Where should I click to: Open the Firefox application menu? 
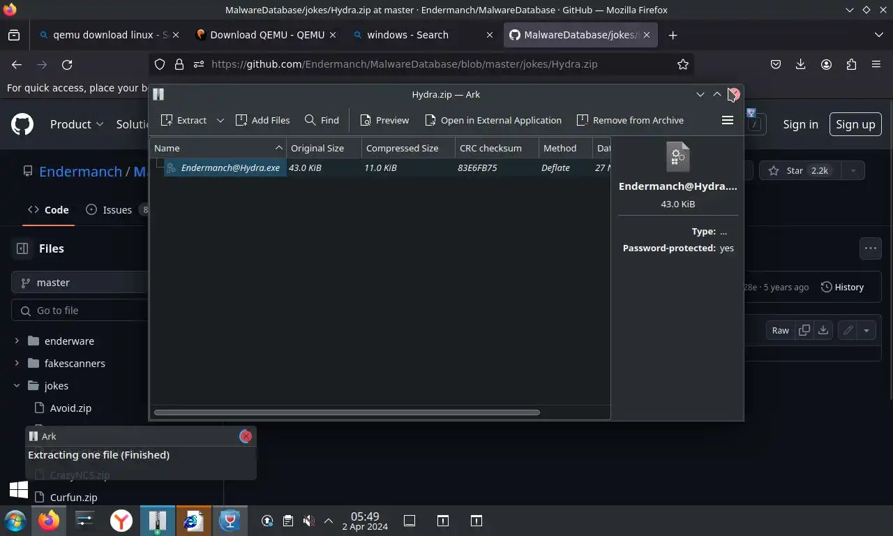click(x=876, y=64)
